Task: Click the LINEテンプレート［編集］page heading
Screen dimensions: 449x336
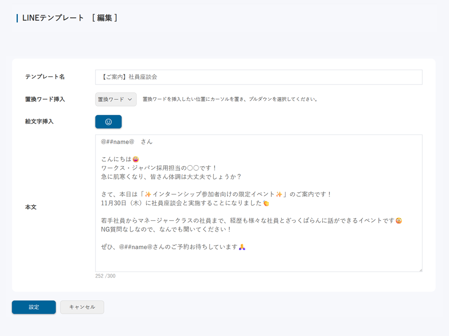Action: pyautogui.click(x=67, y=17)
